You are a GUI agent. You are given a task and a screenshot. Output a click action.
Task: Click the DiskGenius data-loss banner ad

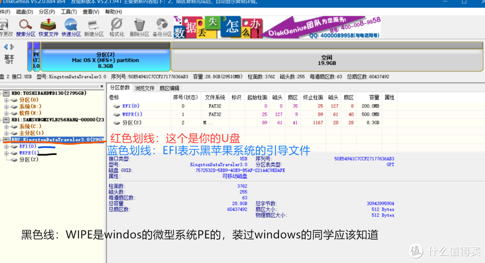pyautogui.click(x=277, y=27)
